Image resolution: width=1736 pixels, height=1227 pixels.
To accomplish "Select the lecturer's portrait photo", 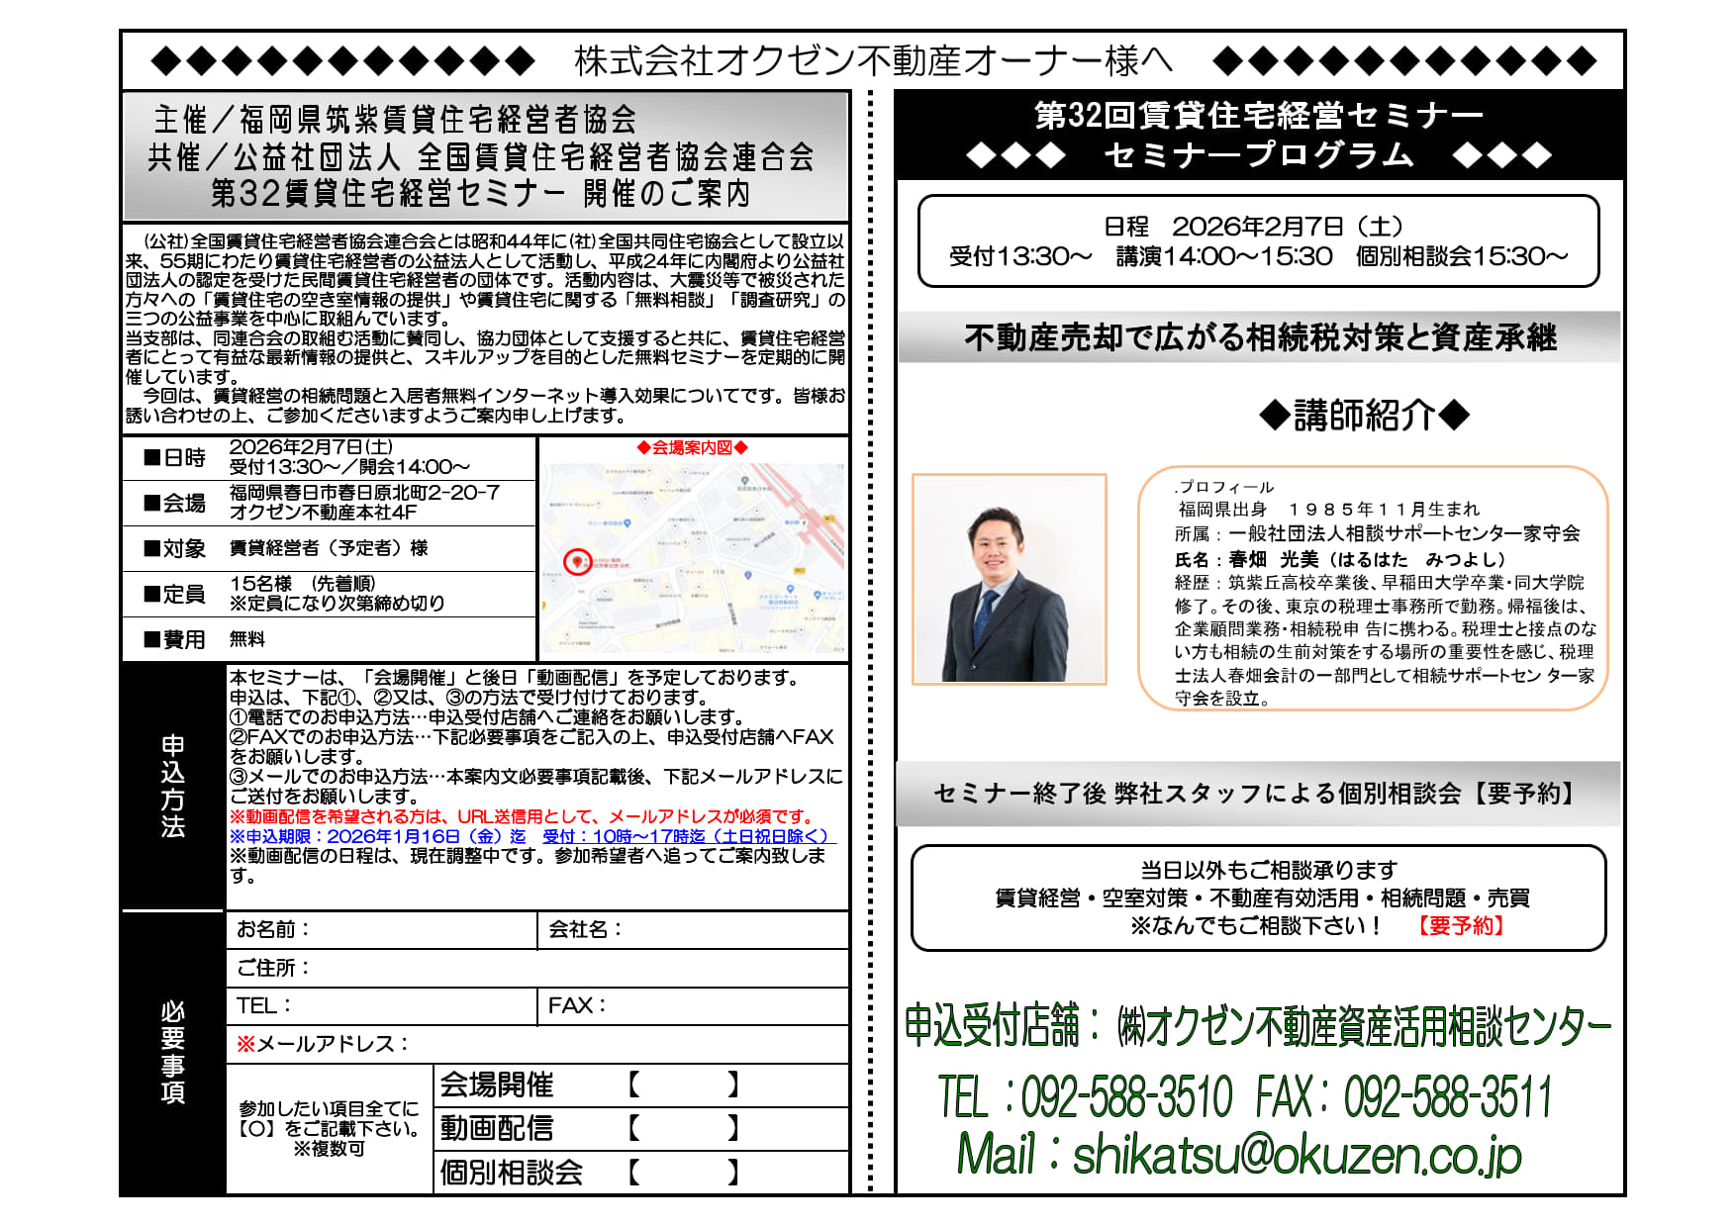I will click(1009, 579).
